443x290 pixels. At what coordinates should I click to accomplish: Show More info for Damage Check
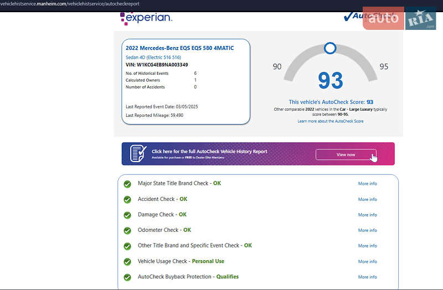point(367,215)
